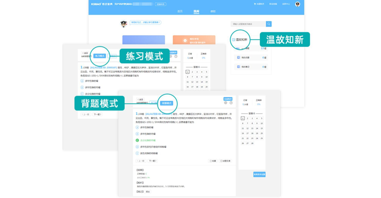
Task: Switch to 首页 tab in top navigation
Action: (x=180, y=11)
